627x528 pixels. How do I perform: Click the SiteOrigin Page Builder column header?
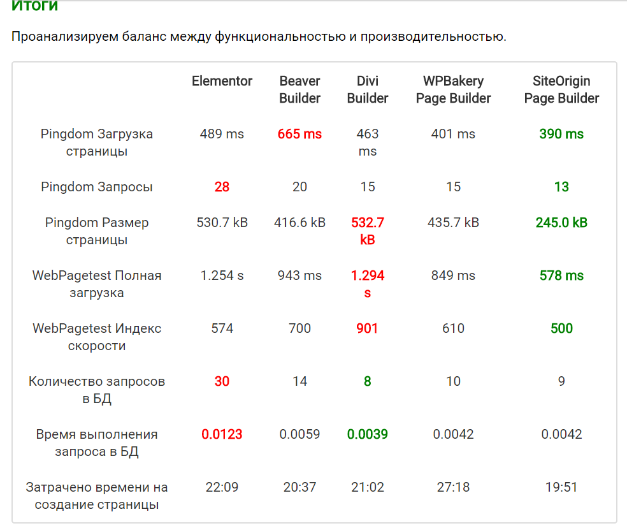pos(561,89)
